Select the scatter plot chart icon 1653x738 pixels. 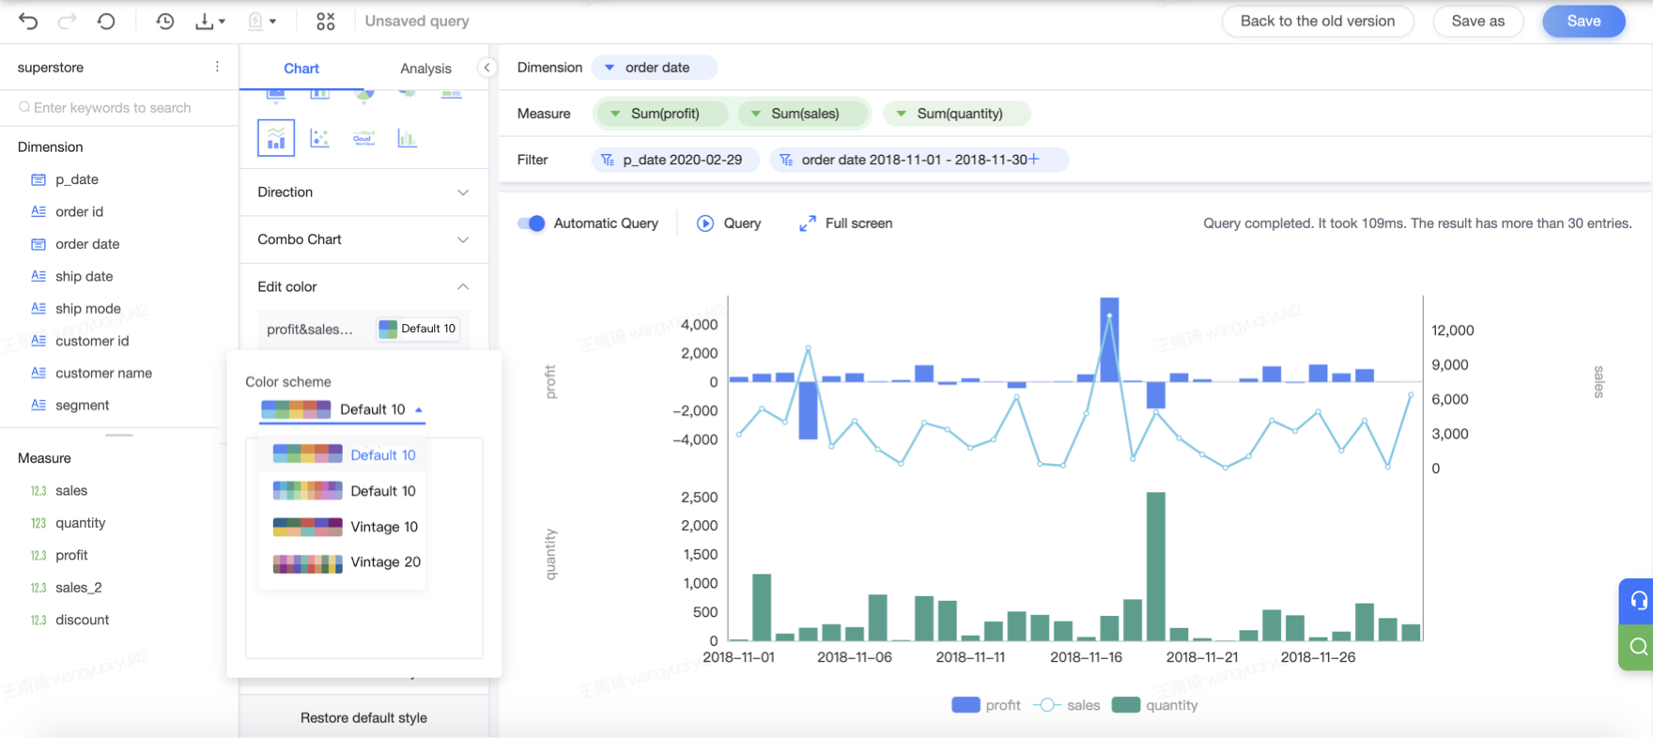coord(320,138)
